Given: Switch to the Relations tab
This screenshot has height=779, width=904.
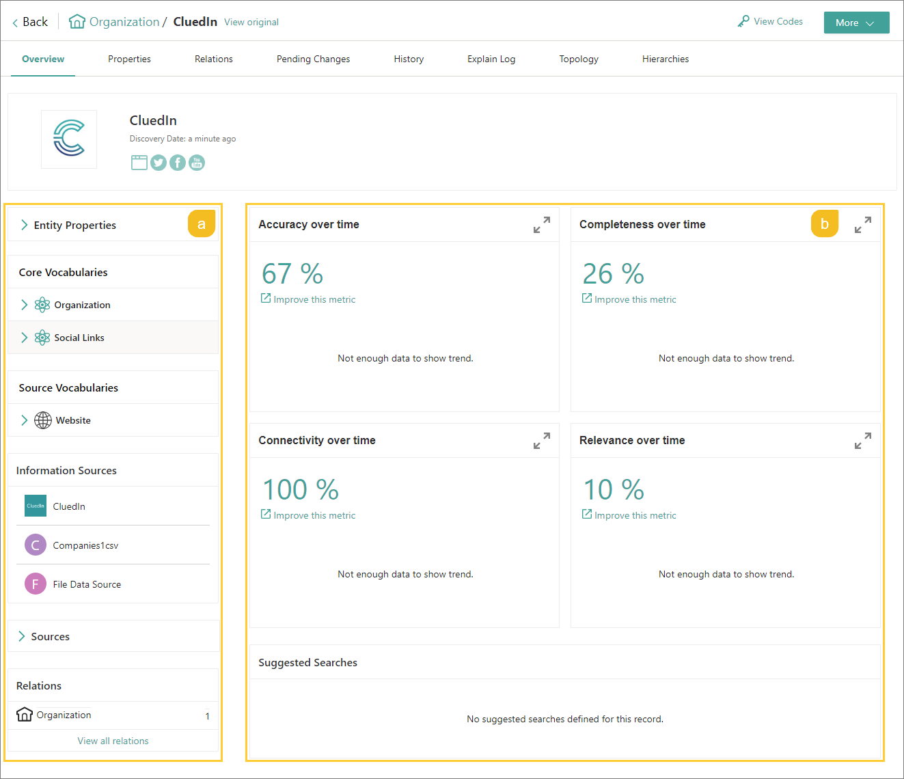Looking at the screenshot, I should [214, 59].
